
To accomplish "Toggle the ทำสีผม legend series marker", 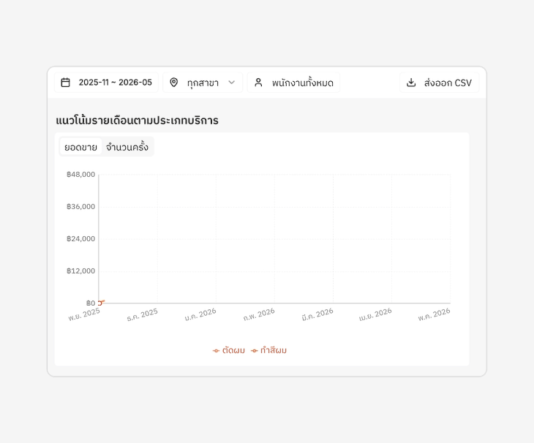I will pos(254,351).
